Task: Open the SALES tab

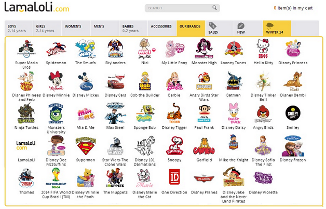Action: click(x=220, y=28)
